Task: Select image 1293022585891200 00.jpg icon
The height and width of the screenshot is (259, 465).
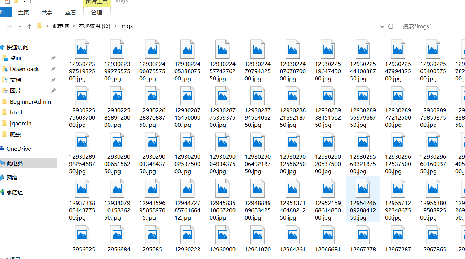Action: (117, 96)
